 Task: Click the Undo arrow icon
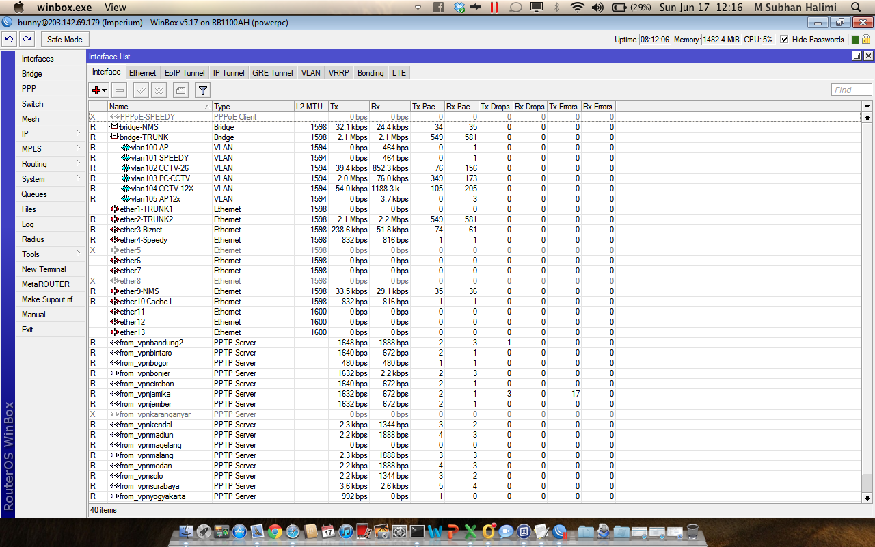[8, 39]
